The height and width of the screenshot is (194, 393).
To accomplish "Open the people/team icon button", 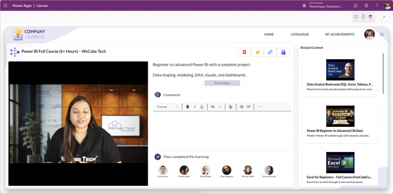I will coord(283,52).
